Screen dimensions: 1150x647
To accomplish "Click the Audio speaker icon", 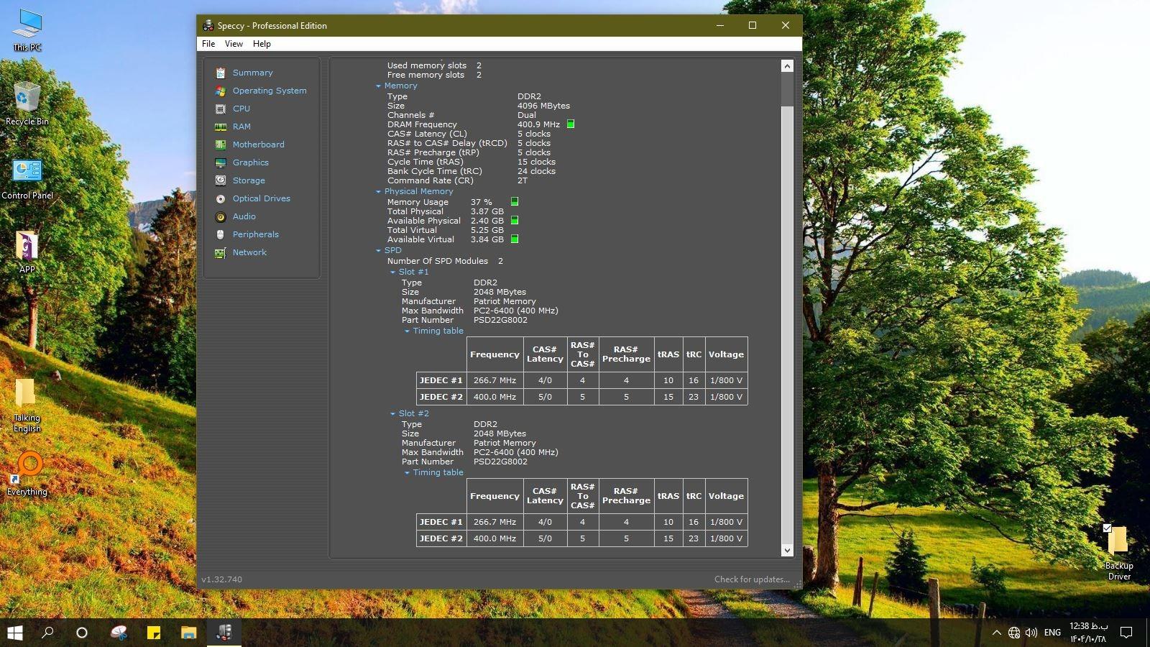I will point(221,216).
